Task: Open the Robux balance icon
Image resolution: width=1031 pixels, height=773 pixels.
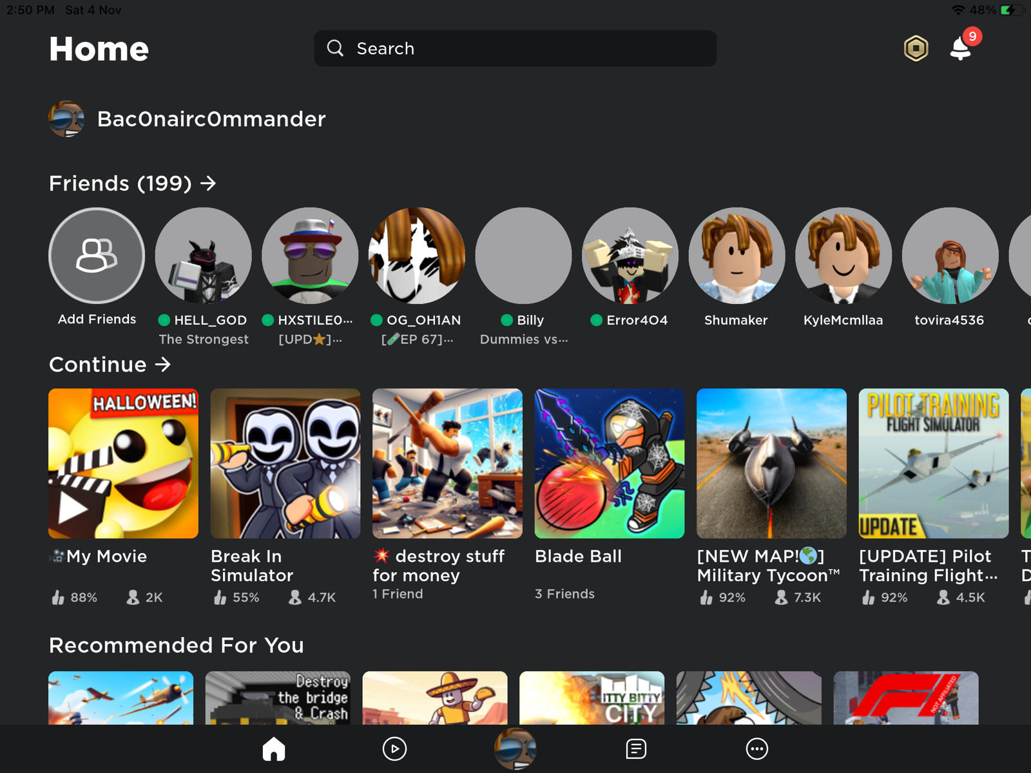Action: 916,48
